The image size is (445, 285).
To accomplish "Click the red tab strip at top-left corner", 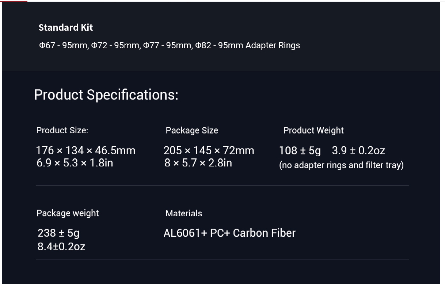I will point(14,1).
